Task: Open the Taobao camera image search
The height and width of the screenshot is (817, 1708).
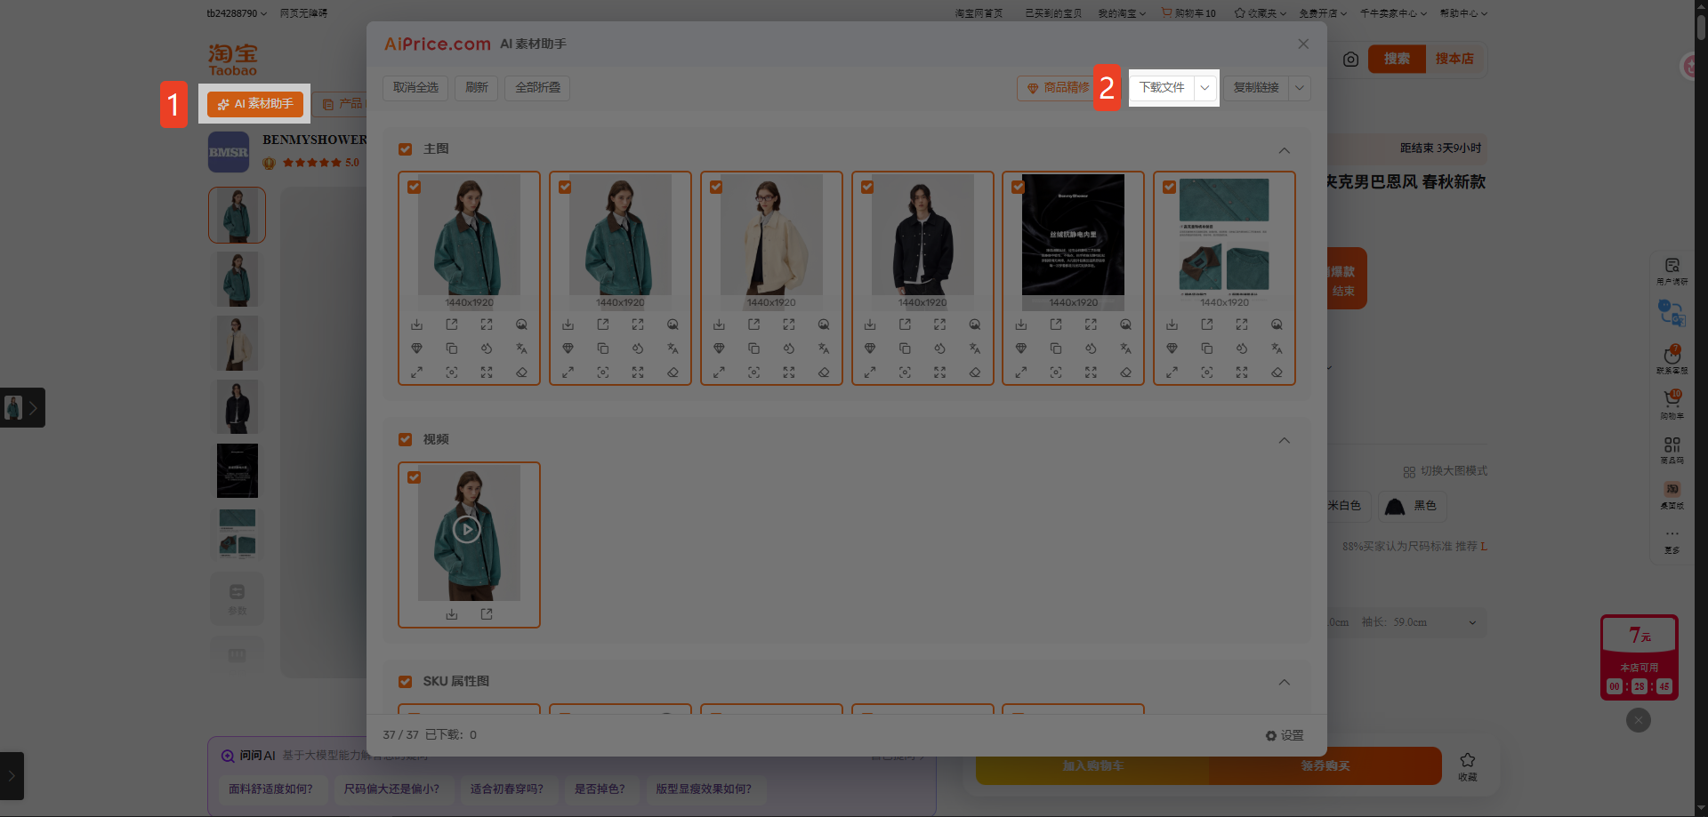Action: [1350, 60]
